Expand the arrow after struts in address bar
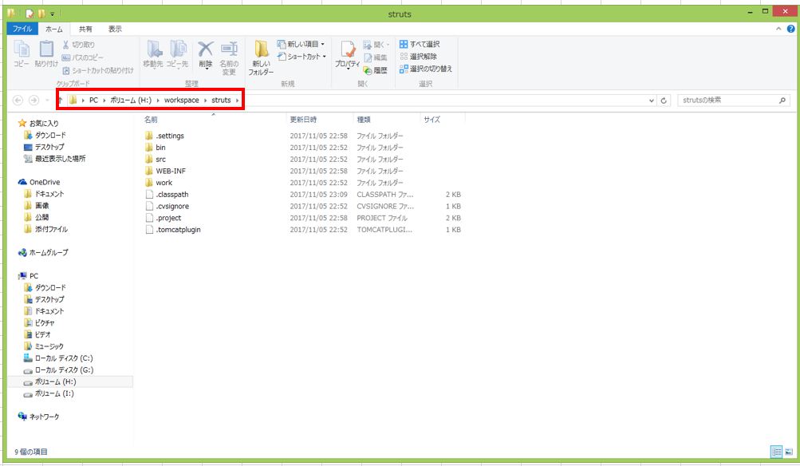 click(x=237, y=101)
